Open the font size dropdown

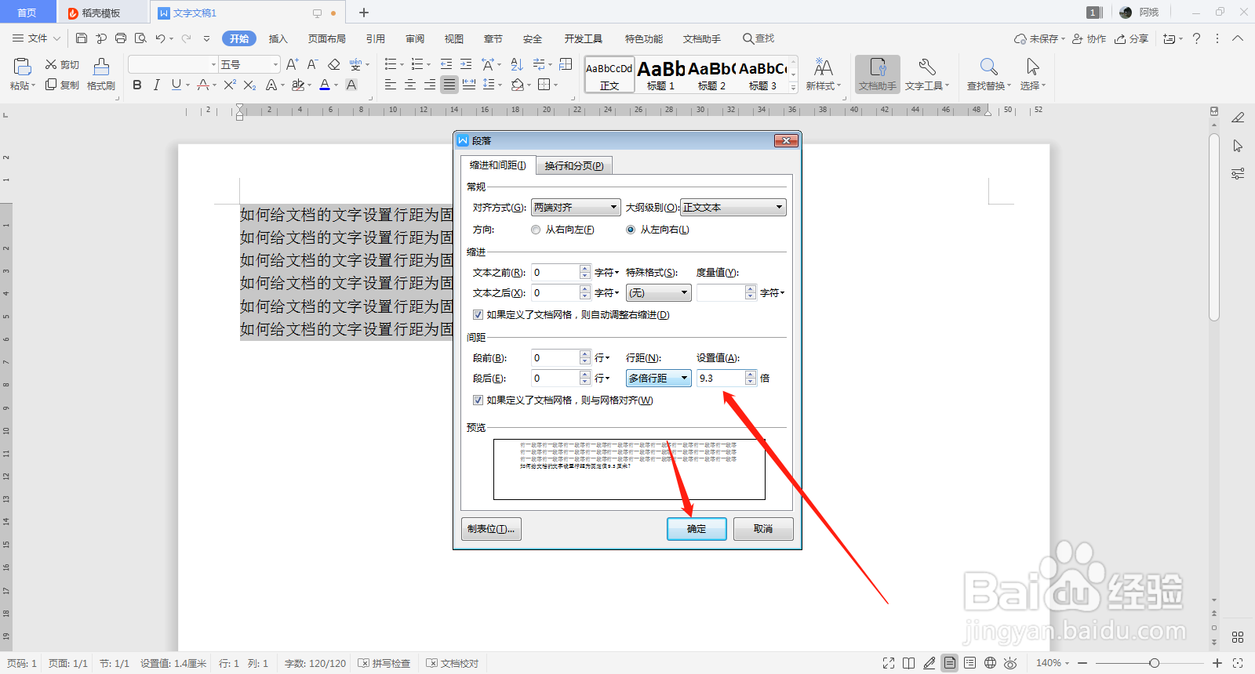(x=275, y=64)
